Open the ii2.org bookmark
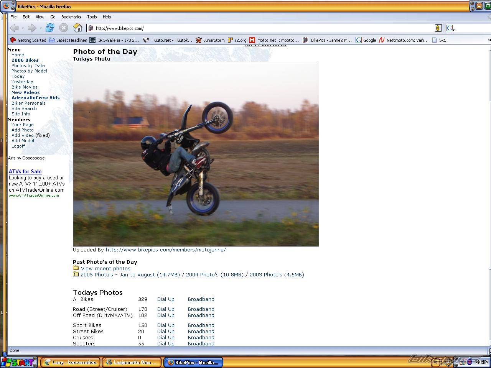Image resolution: width=491 pixels, height=368 pixels. point(237,40)
